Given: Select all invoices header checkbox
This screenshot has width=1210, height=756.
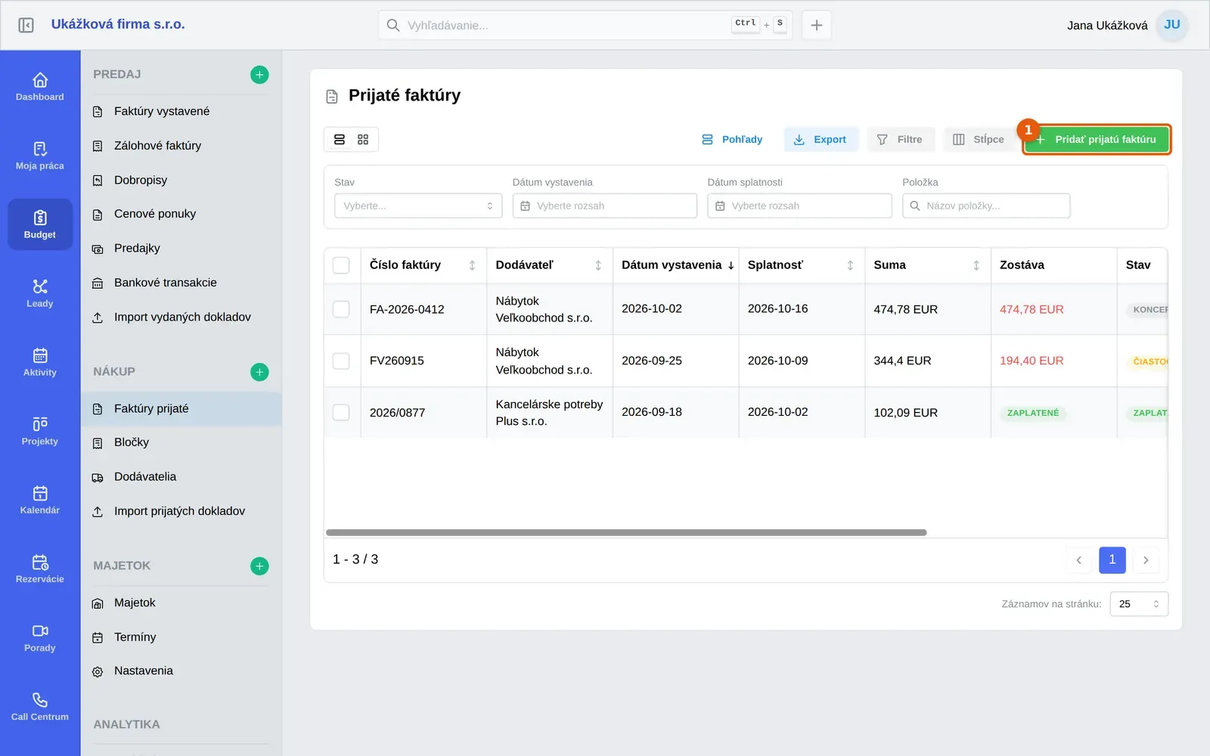Looking at the screenshot, I should coord(341,265).
